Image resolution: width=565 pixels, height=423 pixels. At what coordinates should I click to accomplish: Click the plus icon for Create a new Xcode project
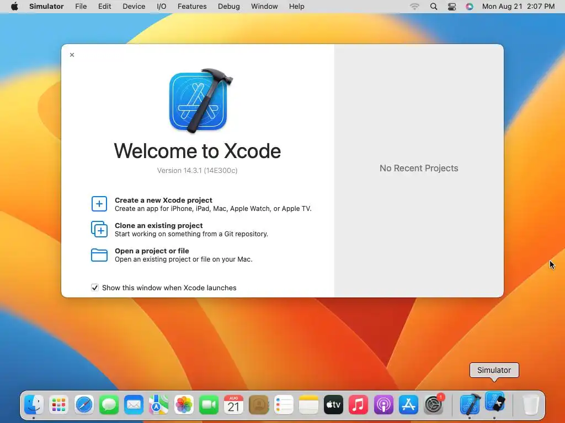99,204
